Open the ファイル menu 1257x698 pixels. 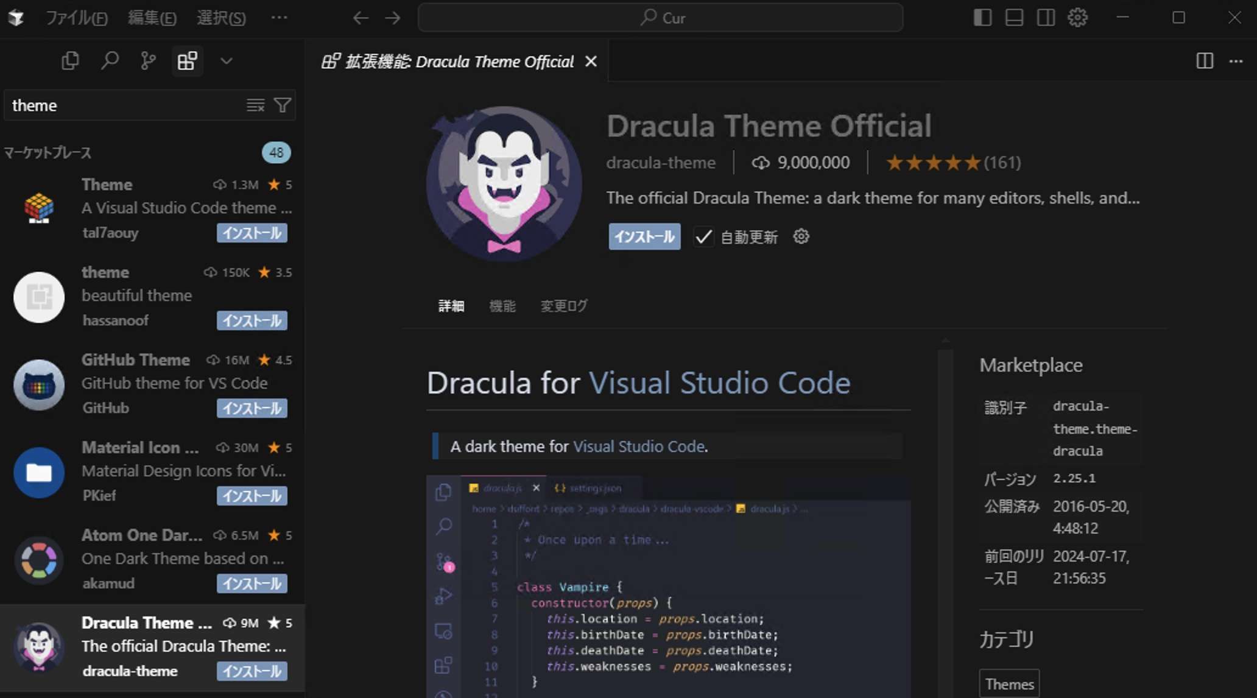tap(77, 18)
